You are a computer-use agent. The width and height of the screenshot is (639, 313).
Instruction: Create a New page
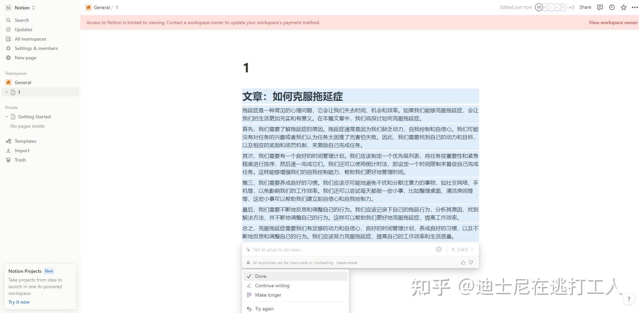(x=25, y=58)
